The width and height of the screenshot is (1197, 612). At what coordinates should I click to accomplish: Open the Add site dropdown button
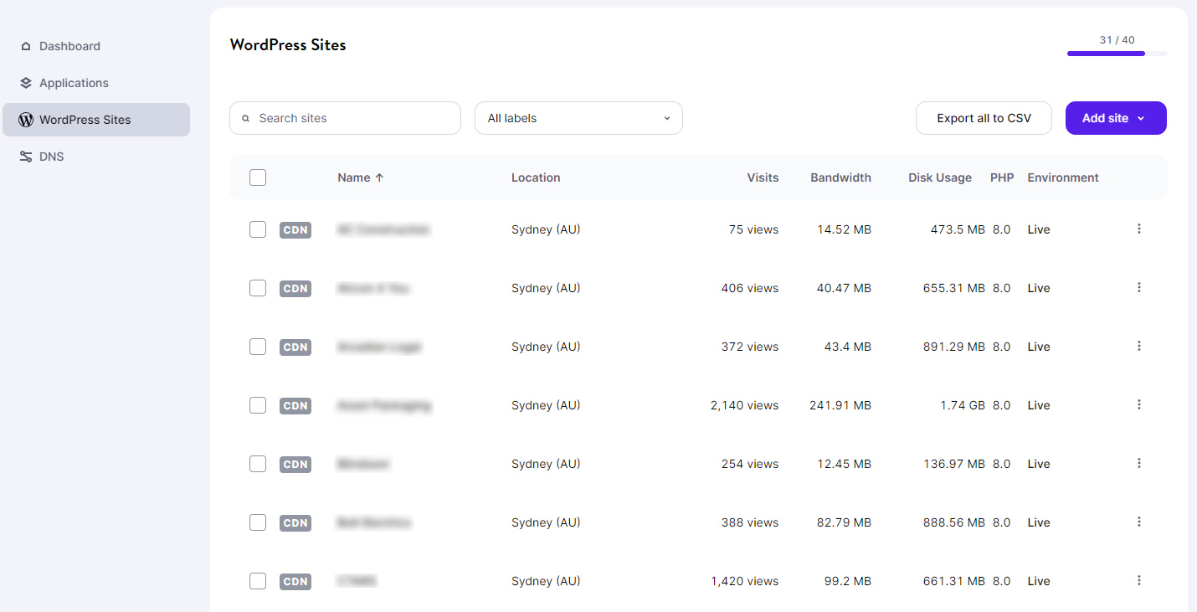pyautogui.click(x=1115, y=118)
